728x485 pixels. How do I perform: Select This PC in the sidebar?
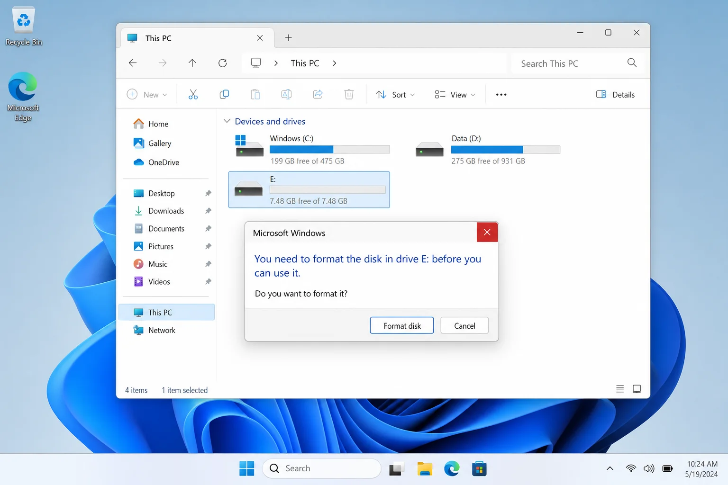(x=166, y=312)
